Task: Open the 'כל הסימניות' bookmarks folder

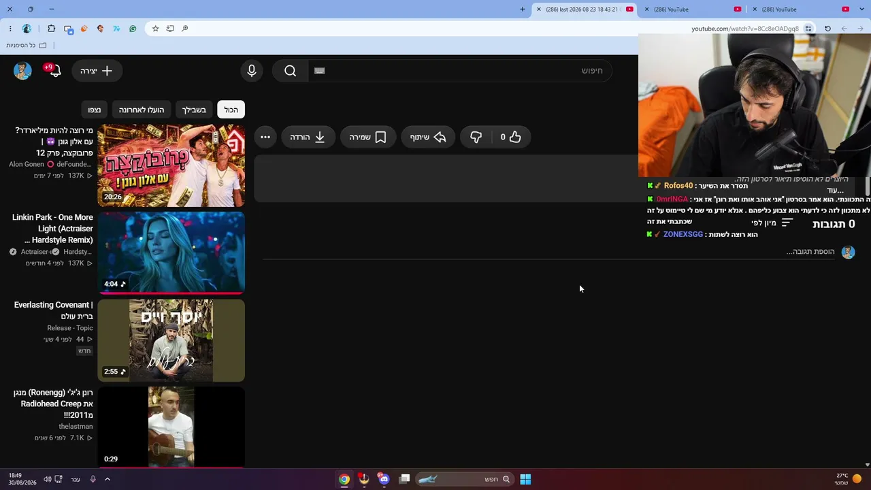Action: coord(27,46)
